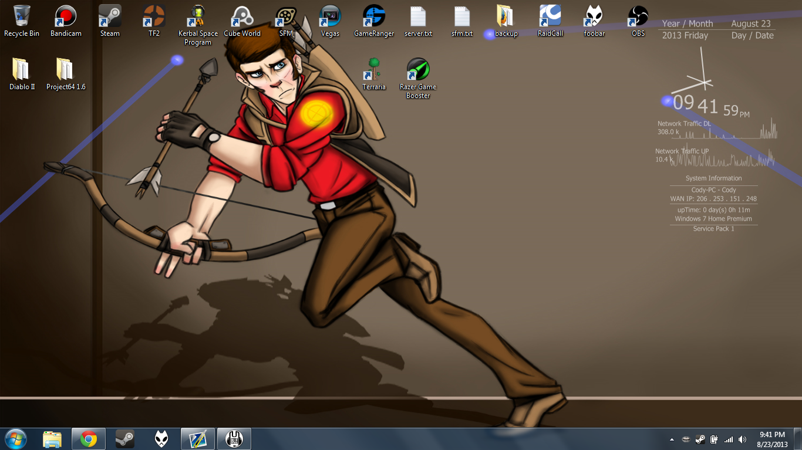The image size is (802, 450).
Task: Click the foobar fox-face taskbar icon
Action: click(161, 439)
